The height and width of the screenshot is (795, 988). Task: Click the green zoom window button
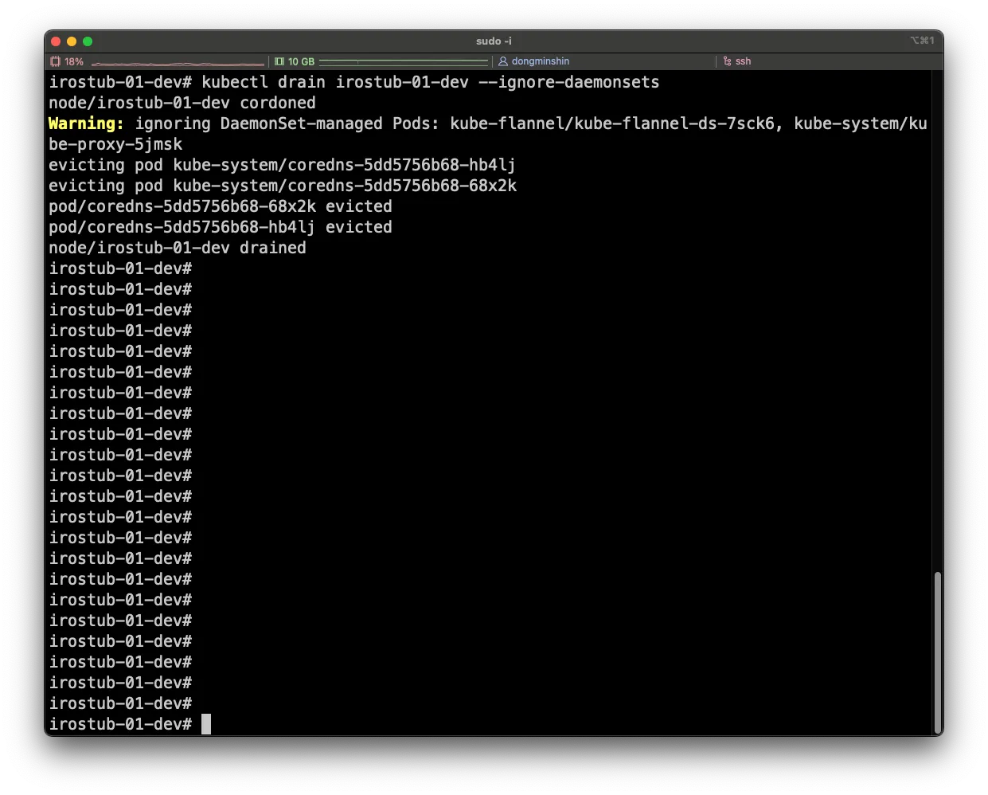point(88,41)
